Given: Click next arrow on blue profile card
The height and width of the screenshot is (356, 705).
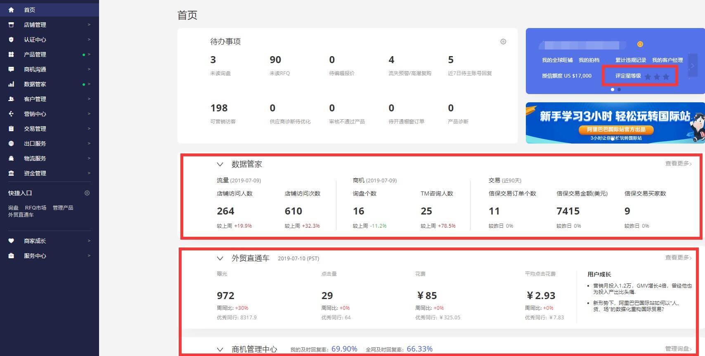Looking at the screenshot, I should [x=692, y=66].
